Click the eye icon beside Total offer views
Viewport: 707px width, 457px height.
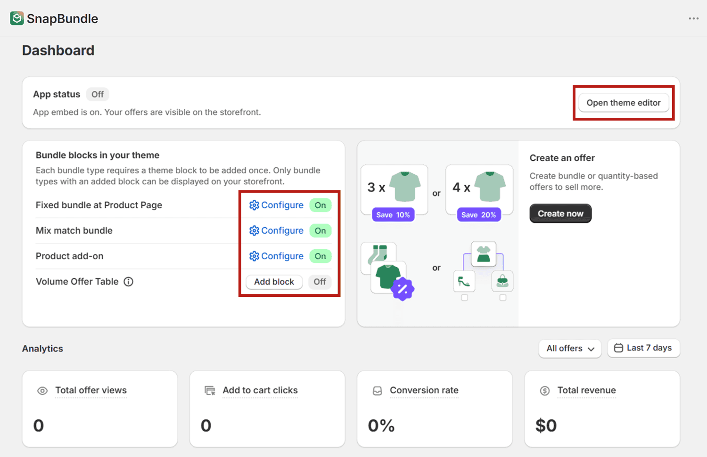point(42,391)
